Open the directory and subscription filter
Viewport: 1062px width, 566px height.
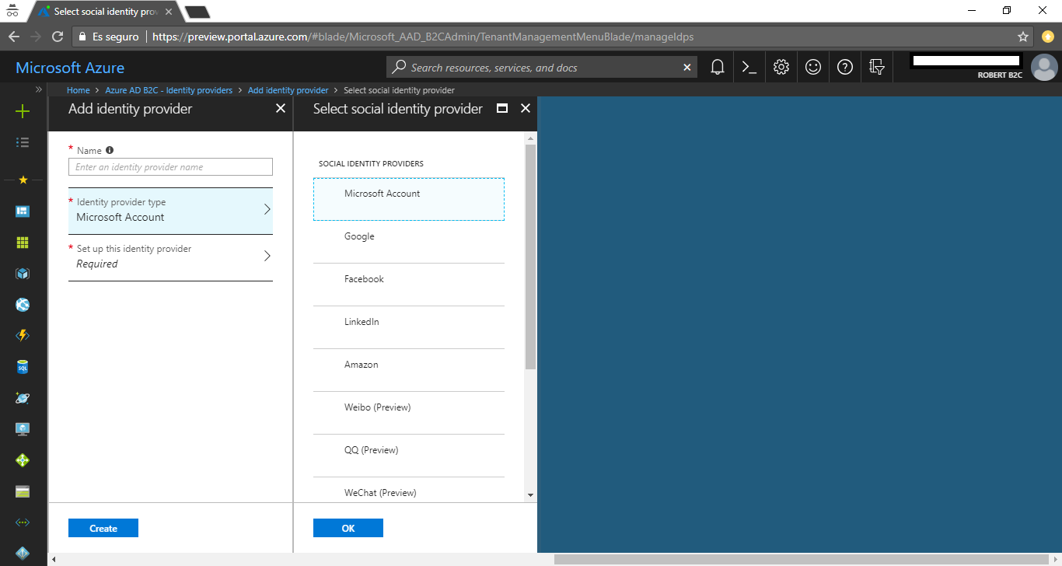tap(876, 67)
